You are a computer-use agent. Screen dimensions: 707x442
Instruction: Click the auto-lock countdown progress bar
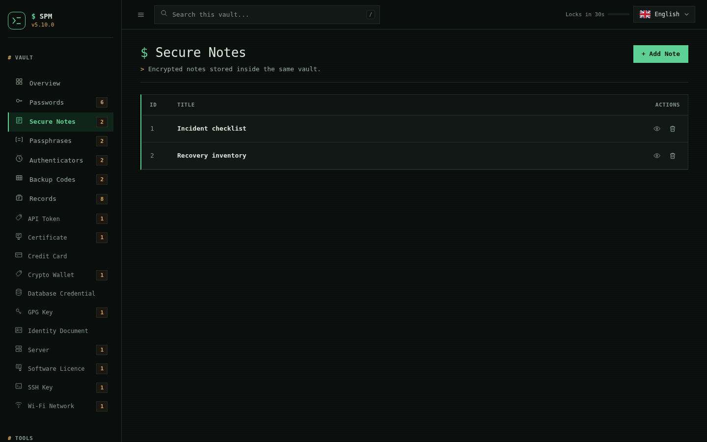point(619,14)
